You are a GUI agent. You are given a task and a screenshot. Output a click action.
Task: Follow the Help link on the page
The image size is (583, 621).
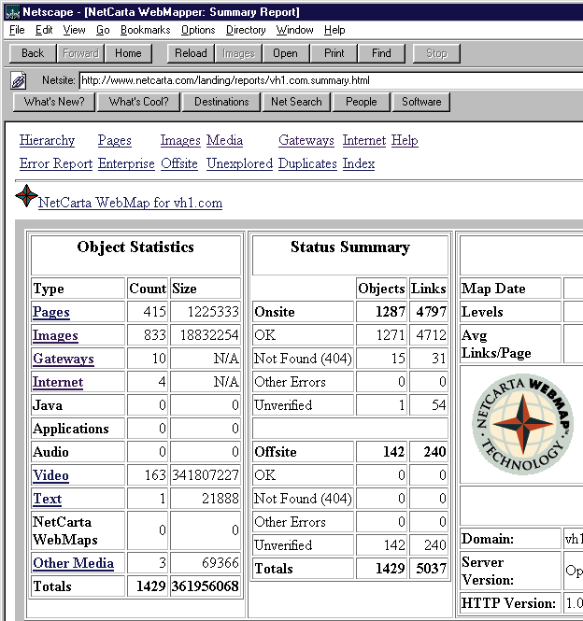coord(405,141)
